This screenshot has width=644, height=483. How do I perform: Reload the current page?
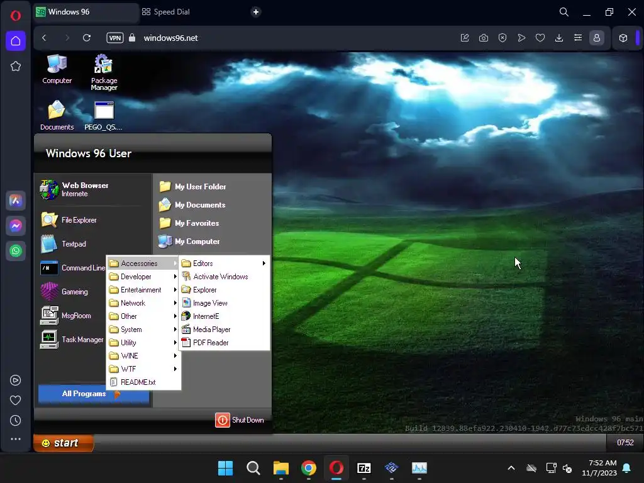coord(87,38)
